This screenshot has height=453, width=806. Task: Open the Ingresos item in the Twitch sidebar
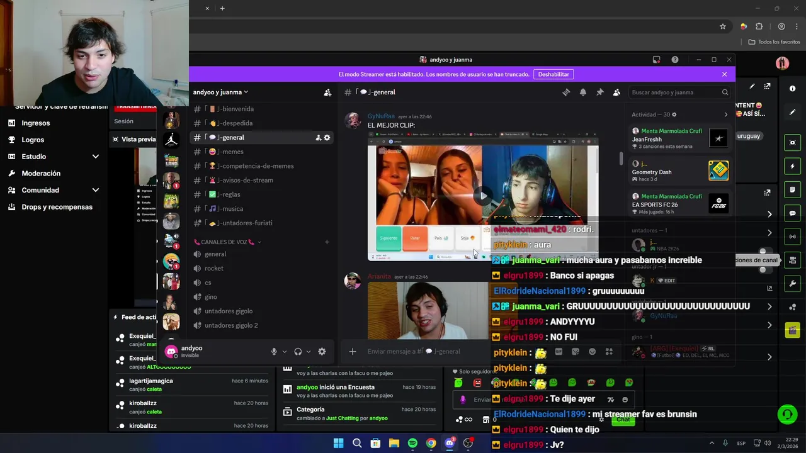[36, 123]
